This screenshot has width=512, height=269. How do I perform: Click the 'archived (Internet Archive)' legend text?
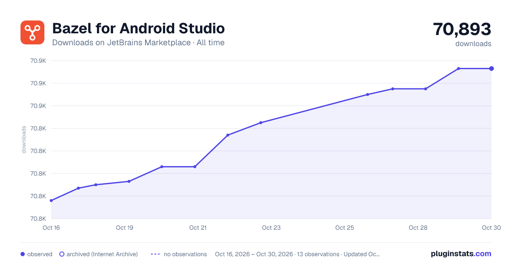(102, 254)
